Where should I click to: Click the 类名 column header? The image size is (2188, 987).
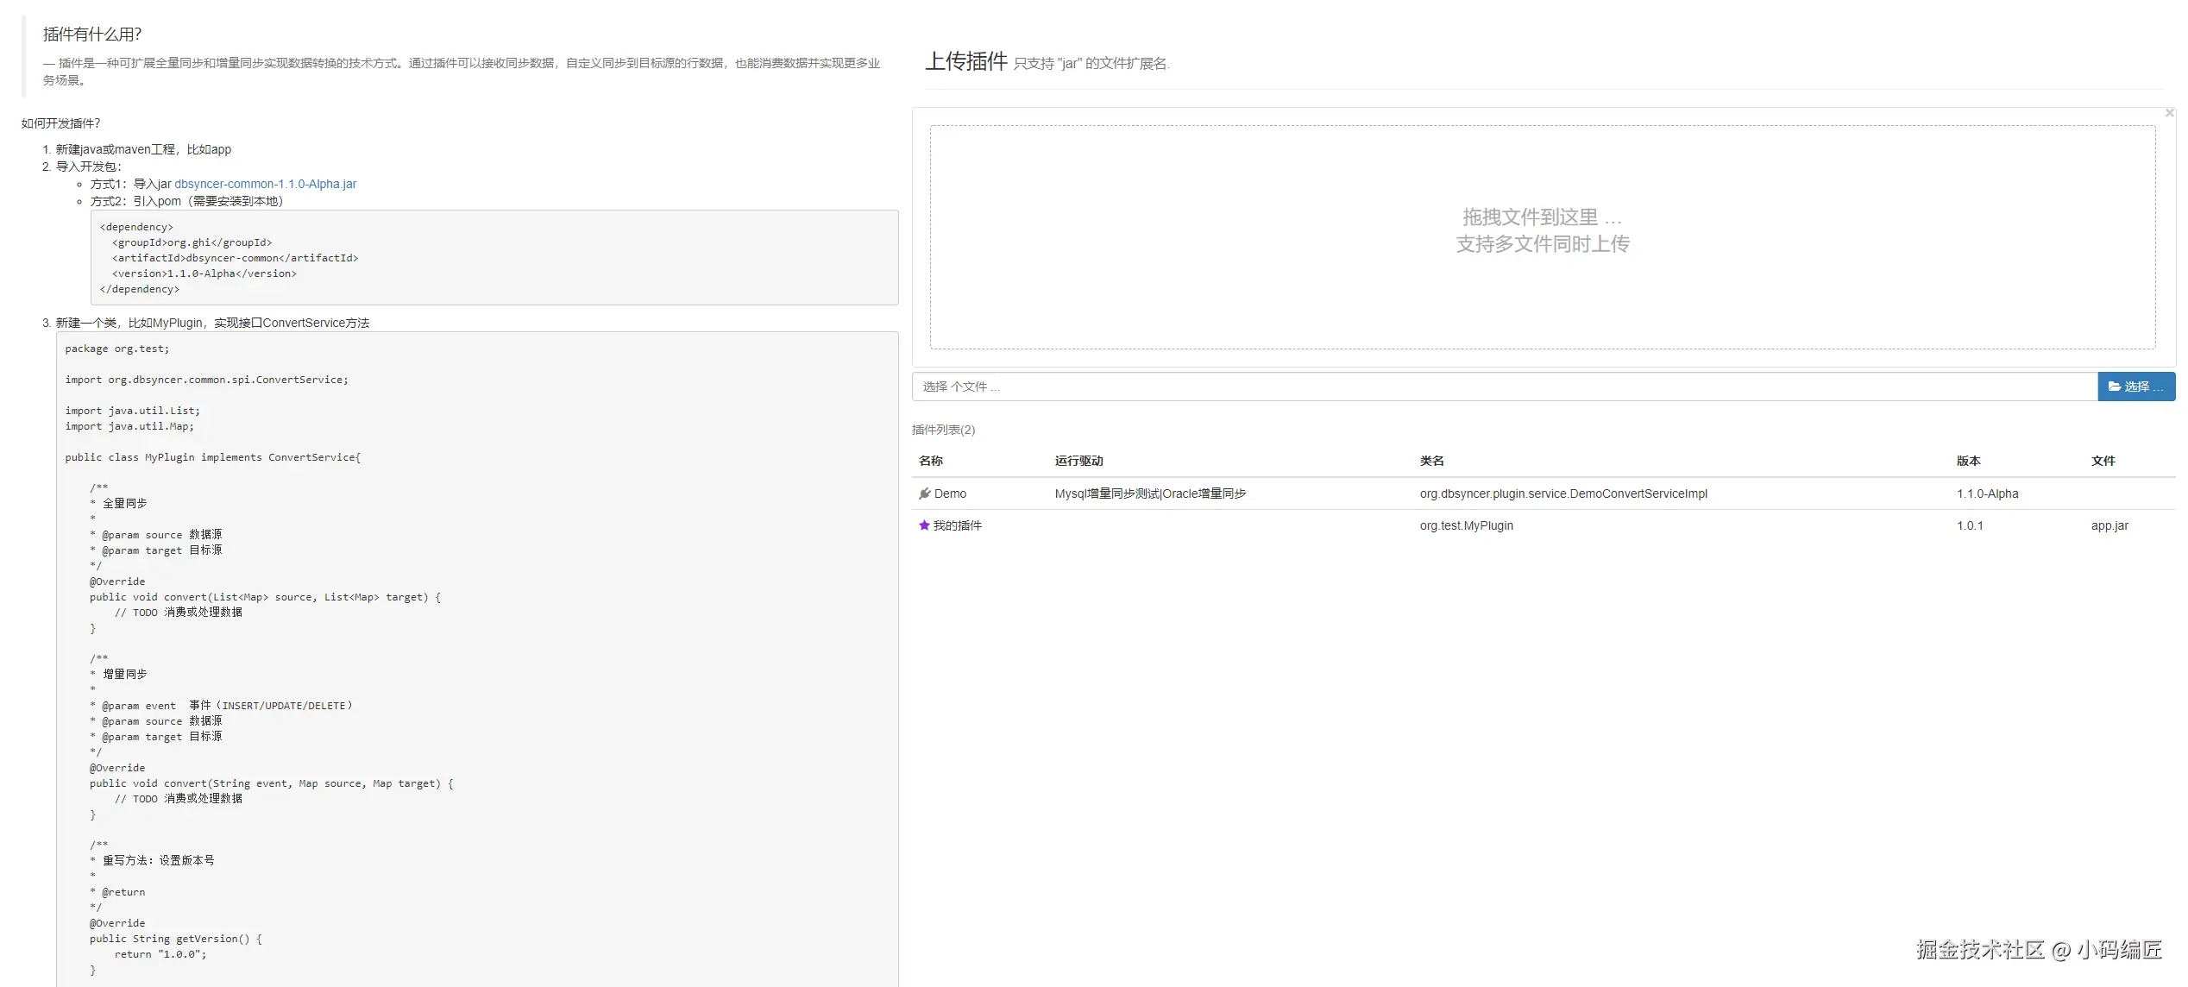[x=1431, y=461]
